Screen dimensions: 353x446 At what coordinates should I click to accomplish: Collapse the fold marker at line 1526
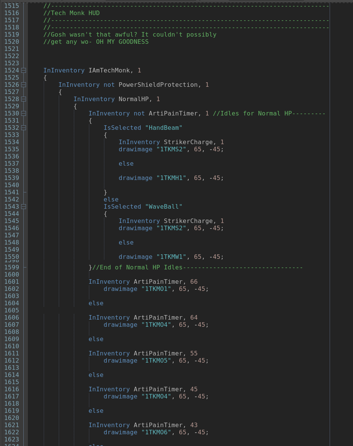point(24,85)
